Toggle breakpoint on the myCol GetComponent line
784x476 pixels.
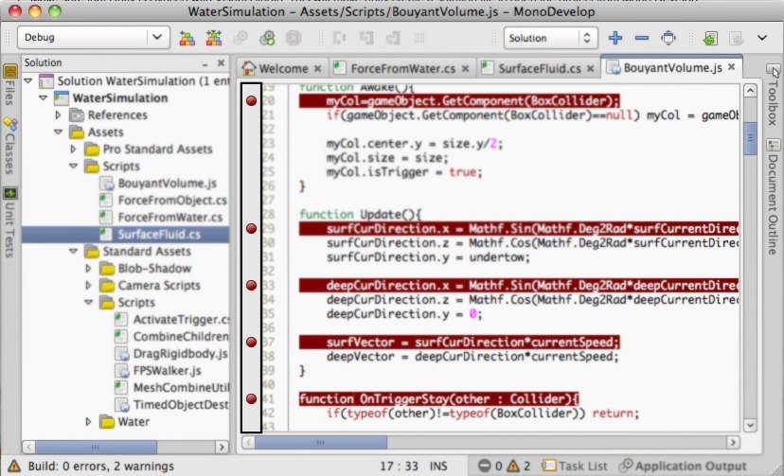(251, 100)
